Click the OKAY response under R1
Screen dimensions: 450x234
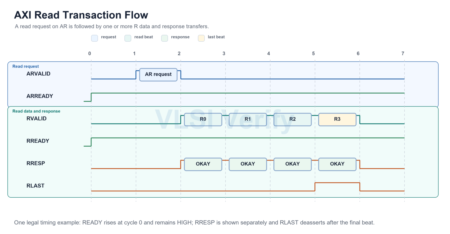pos(248,164)
